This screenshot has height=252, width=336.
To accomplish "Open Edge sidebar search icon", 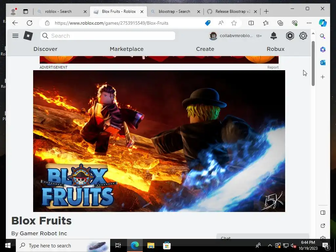I will tap(323, 36).
